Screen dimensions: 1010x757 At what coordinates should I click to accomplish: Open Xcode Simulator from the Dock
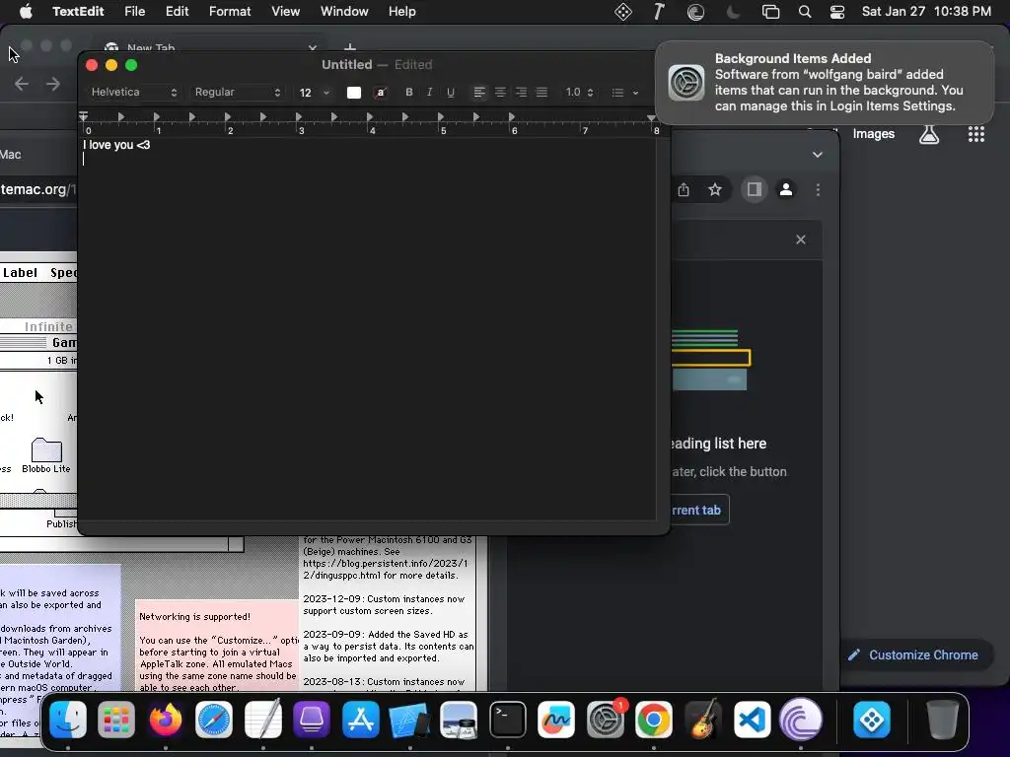click(409, 719)
